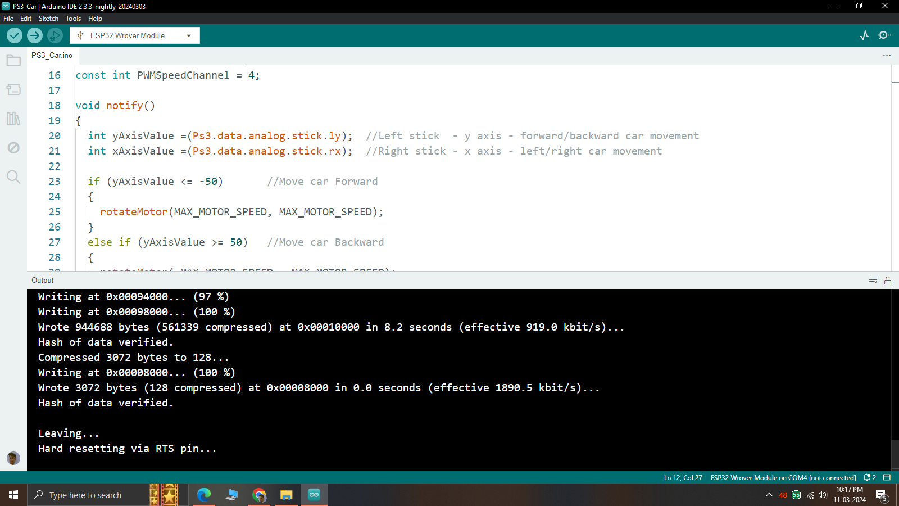Click the Ln 12, Col 27 status
899x506 pixels.
coord(683,478)
